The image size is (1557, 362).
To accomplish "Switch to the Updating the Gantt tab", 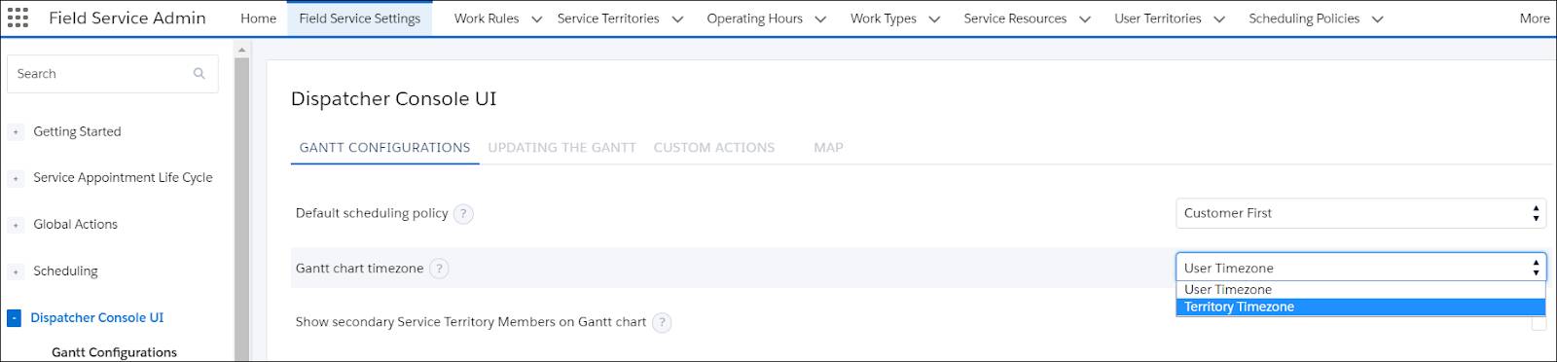I will [x=561, y=147].
